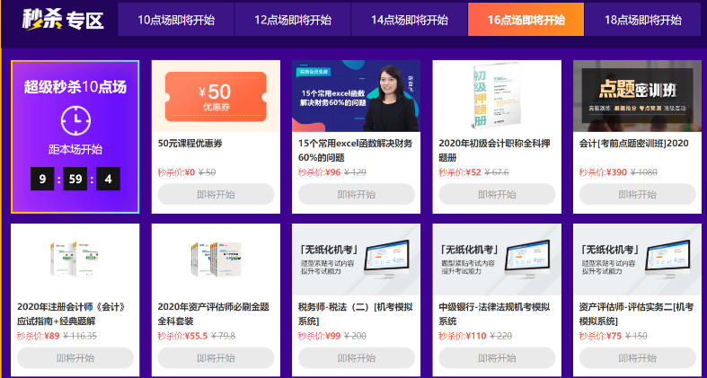
Task: Click the countdown hours box showing 9
Action: [42, 179]
